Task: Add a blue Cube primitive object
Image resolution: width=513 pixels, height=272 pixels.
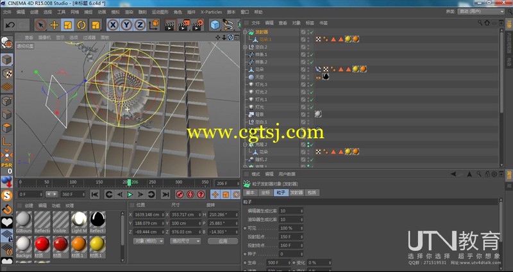Action: tap(215, 25)
